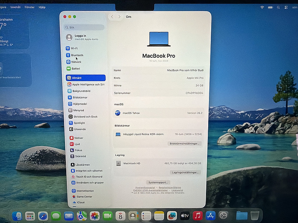Go to Apple Intelligence och Siri

coord(88,85)
